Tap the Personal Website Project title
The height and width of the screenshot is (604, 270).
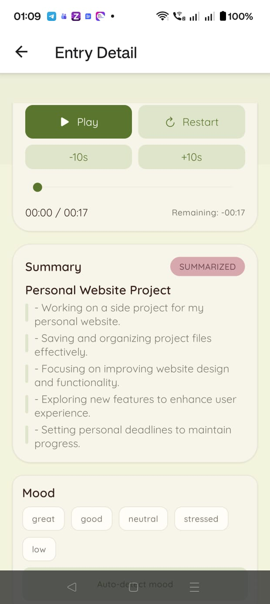click(x=98, y=290)
